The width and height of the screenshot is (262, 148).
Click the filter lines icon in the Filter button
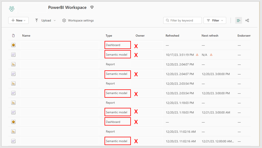click(x=208, y=20)
